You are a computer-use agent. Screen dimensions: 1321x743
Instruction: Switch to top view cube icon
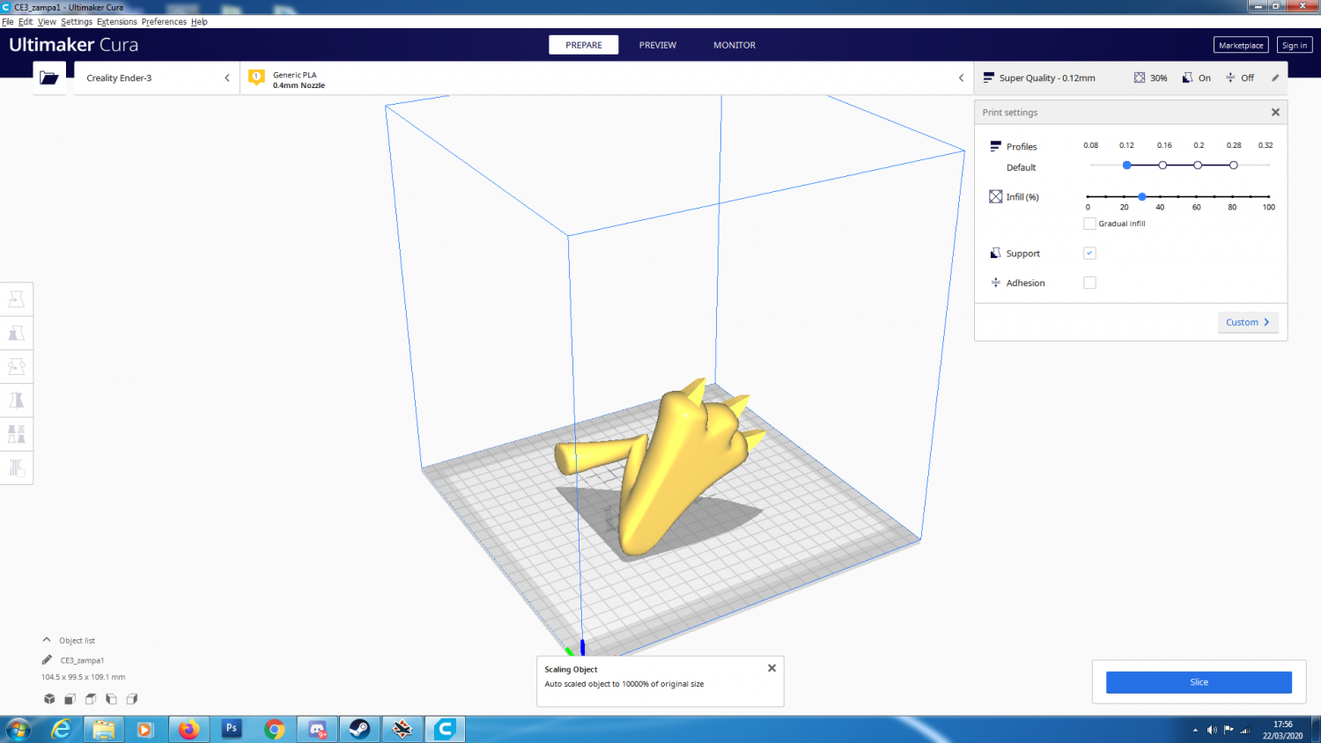pyautogui.click(x=91, y=699)
